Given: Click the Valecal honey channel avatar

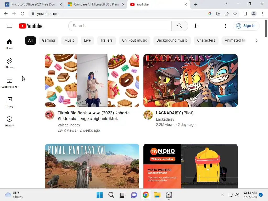Looking at the screenshot, I should tap(50, 115).
